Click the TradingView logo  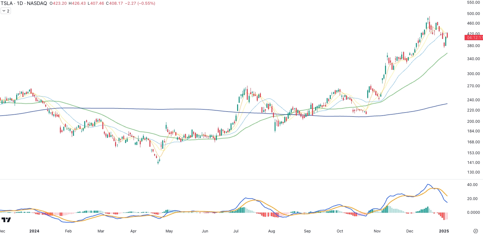(6, 220)
